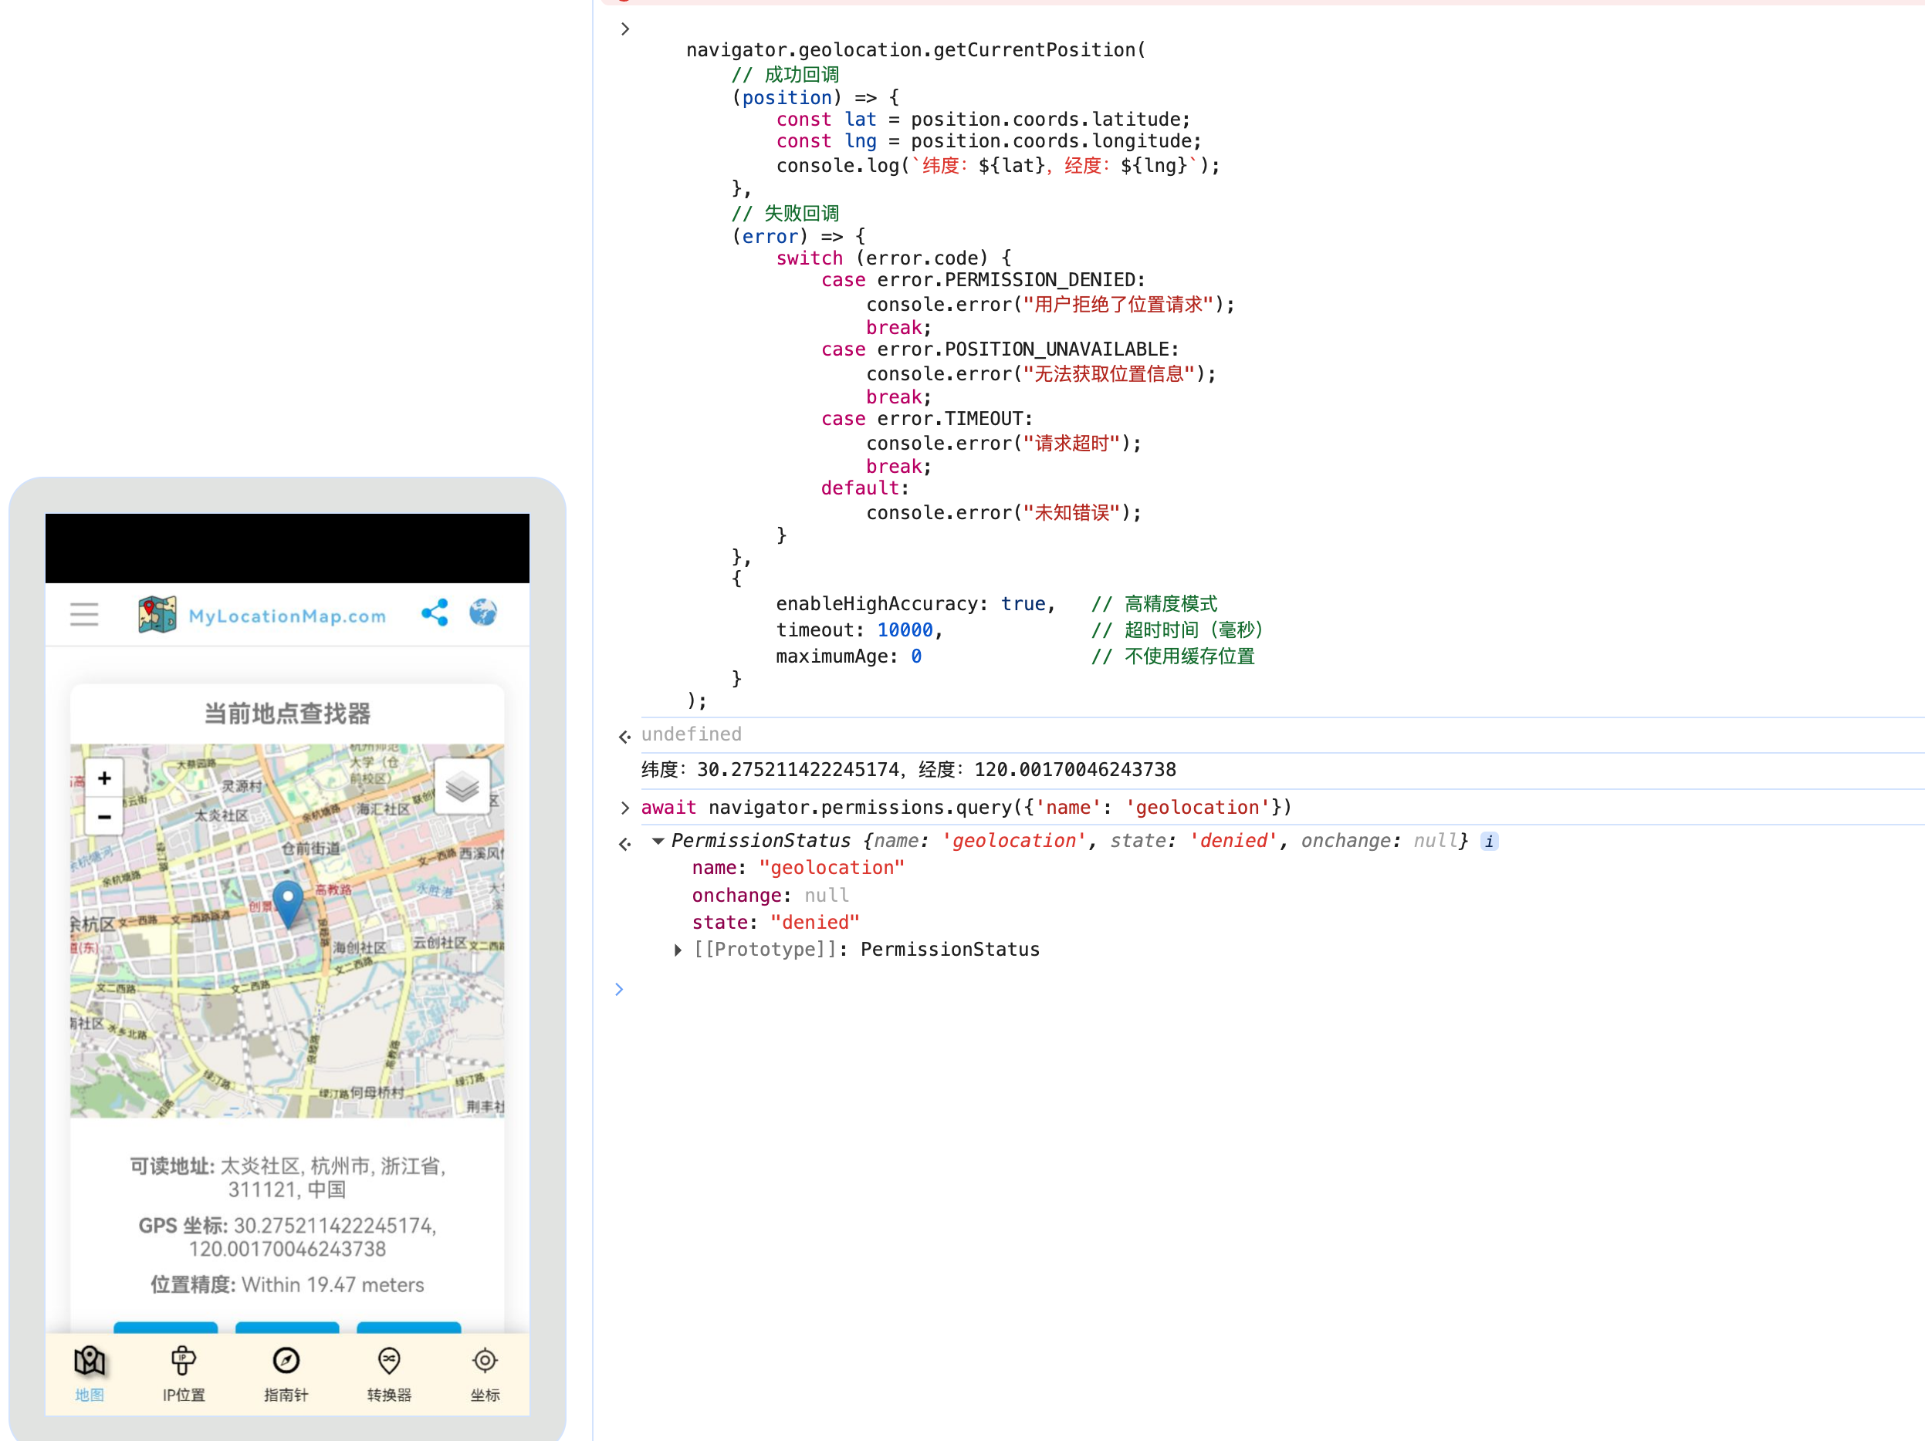Screen dimensions: 1925x1441
Task: Click the third blue button below accuracy
Action: click(x=409, y=1327)
